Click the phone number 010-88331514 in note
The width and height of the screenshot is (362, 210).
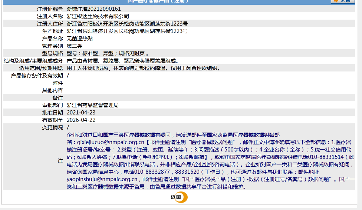click(326, 157)
